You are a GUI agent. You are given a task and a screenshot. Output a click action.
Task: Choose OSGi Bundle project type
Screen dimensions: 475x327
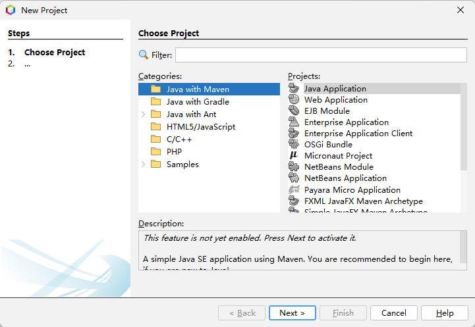click(328, 145)
